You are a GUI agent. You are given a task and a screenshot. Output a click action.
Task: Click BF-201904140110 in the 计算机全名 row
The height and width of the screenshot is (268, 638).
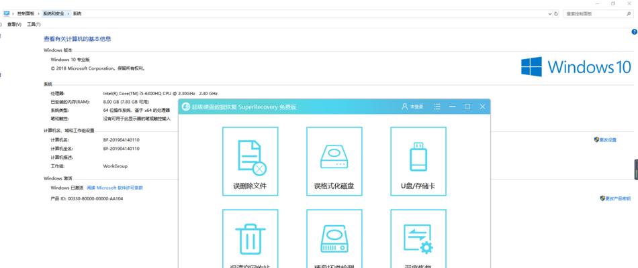122,149
